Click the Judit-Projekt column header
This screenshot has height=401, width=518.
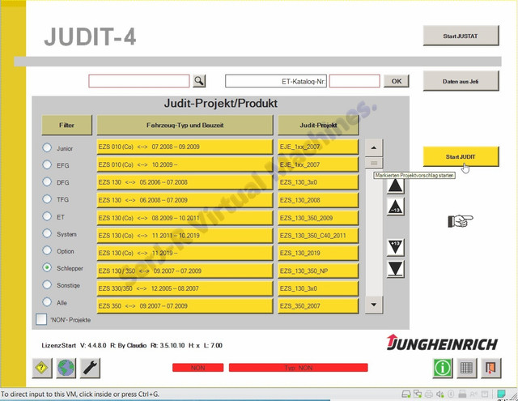tap(318, 126)
